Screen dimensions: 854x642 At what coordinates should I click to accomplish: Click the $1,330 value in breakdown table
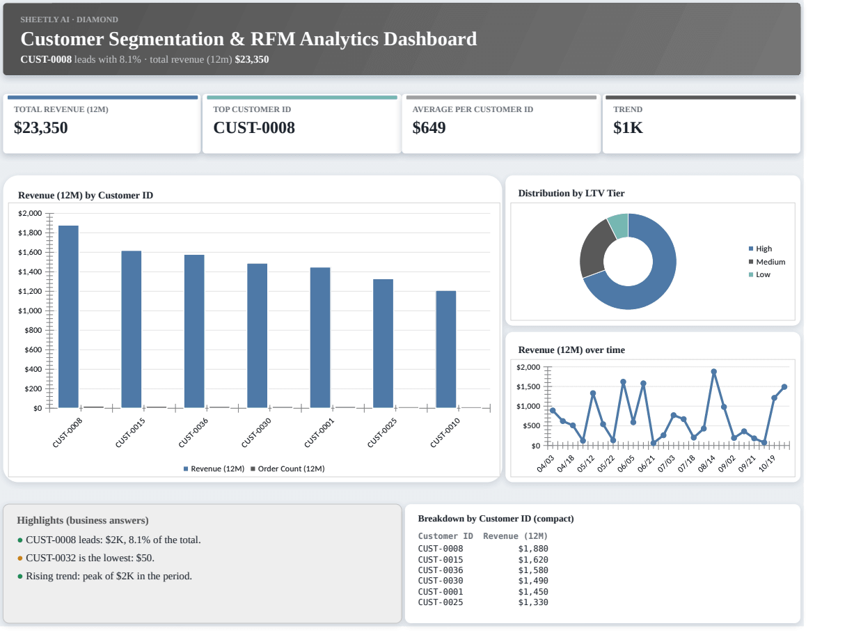(x=533, y=602)
